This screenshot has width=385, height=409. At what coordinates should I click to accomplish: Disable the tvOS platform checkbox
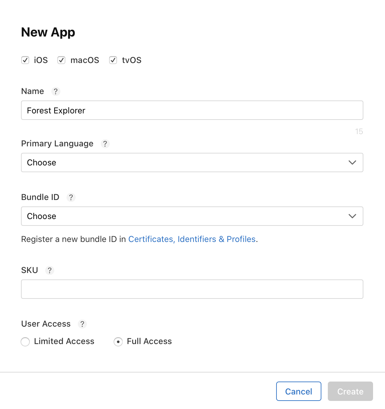point(113,60)
